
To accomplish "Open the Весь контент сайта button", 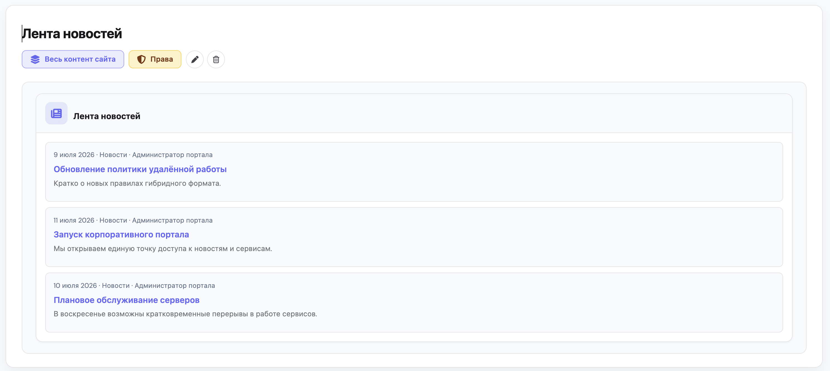I will tap(73, 59).
